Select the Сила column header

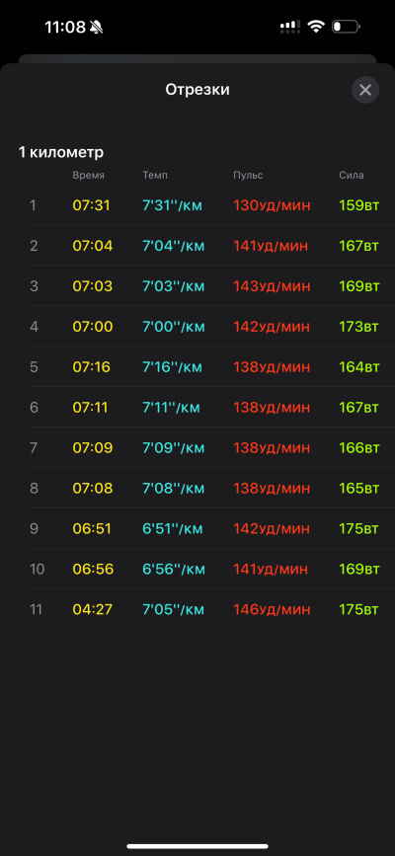coord(352,175)
